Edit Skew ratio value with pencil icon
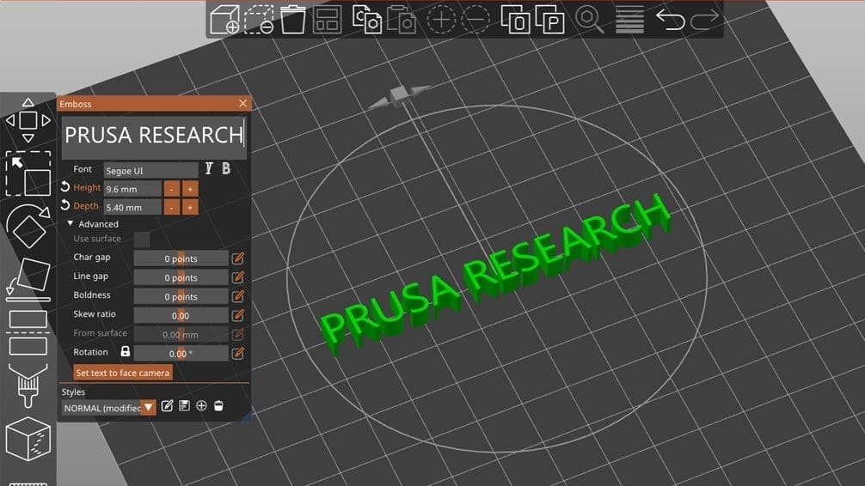865x486 pixels. [x=238, y=315]
